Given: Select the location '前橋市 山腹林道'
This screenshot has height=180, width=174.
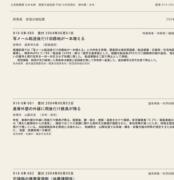Looking at the screenshot, I should (24, 115).
